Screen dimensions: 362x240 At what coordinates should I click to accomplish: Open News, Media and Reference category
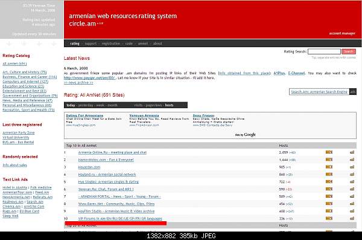click(x=28, y=100)
